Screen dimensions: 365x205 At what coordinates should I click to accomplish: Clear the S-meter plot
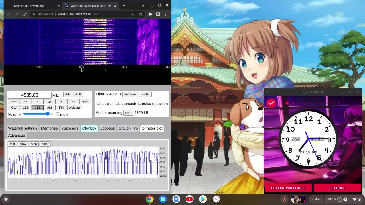[x=45, y=144]
